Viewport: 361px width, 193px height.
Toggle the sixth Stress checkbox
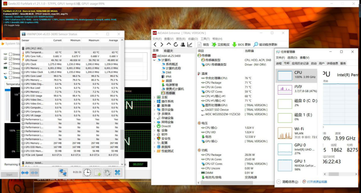point(11,77)
